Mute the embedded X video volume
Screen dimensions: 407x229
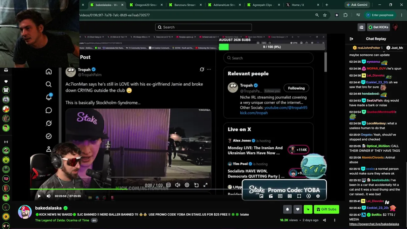click(x=178, y=185)
